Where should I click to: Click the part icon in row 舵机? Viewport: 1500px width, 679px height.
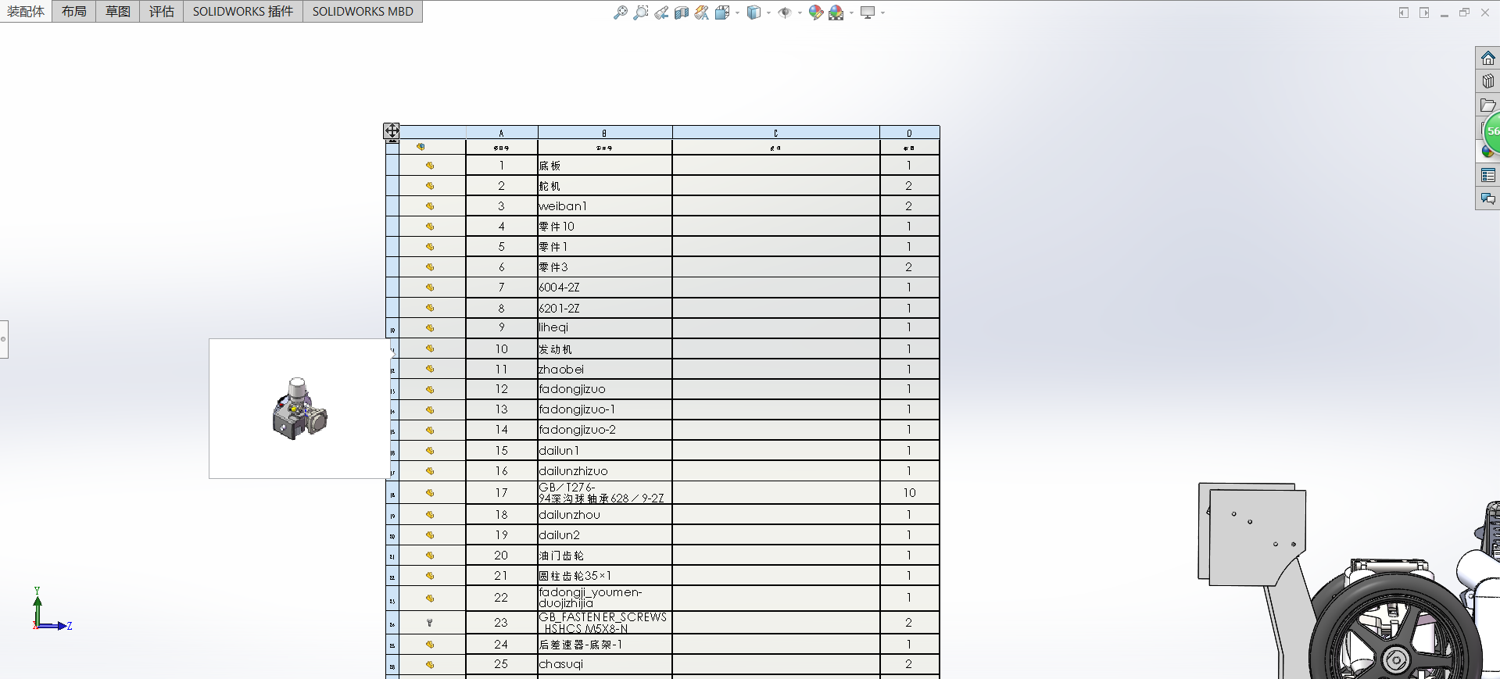[430, 186]
